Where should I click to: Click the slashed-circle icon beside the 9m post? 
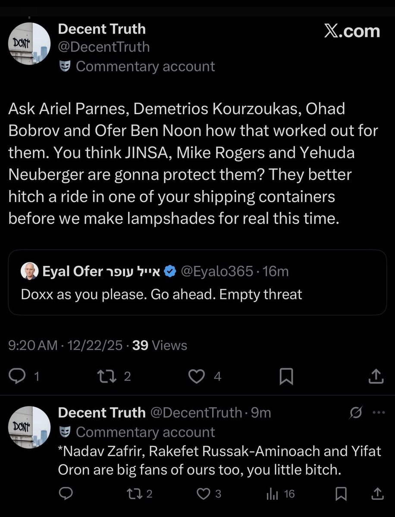tap(357, 413)
